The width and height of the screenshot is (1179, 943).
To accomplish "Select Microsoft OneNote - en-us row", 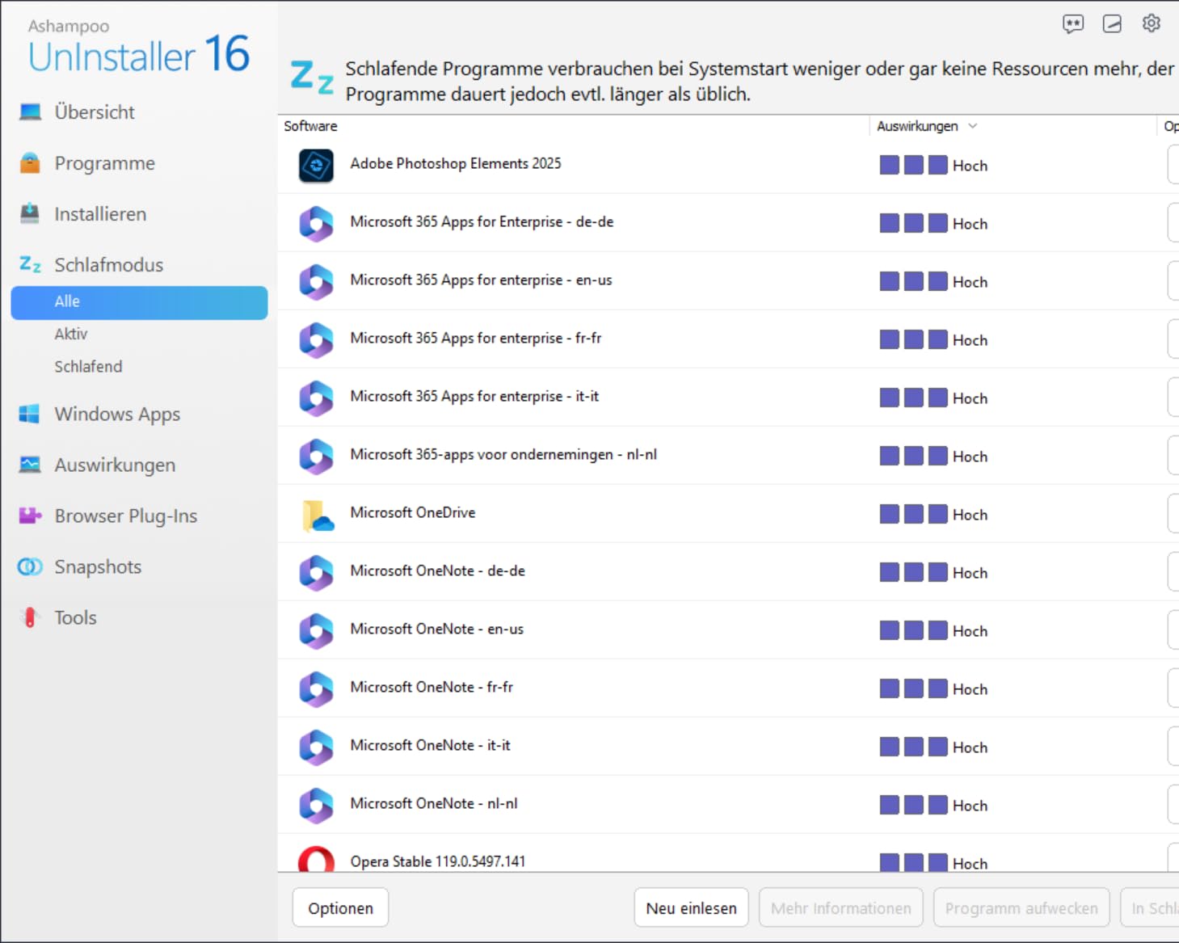I will tap(727, 630).
